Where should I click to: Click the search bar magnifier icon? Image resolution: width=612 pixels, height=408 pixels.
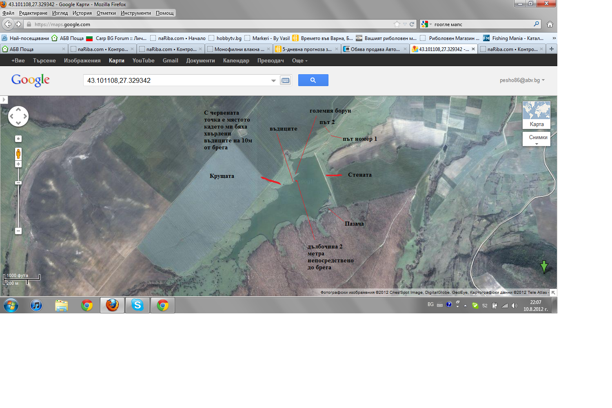tap(536, 24)
